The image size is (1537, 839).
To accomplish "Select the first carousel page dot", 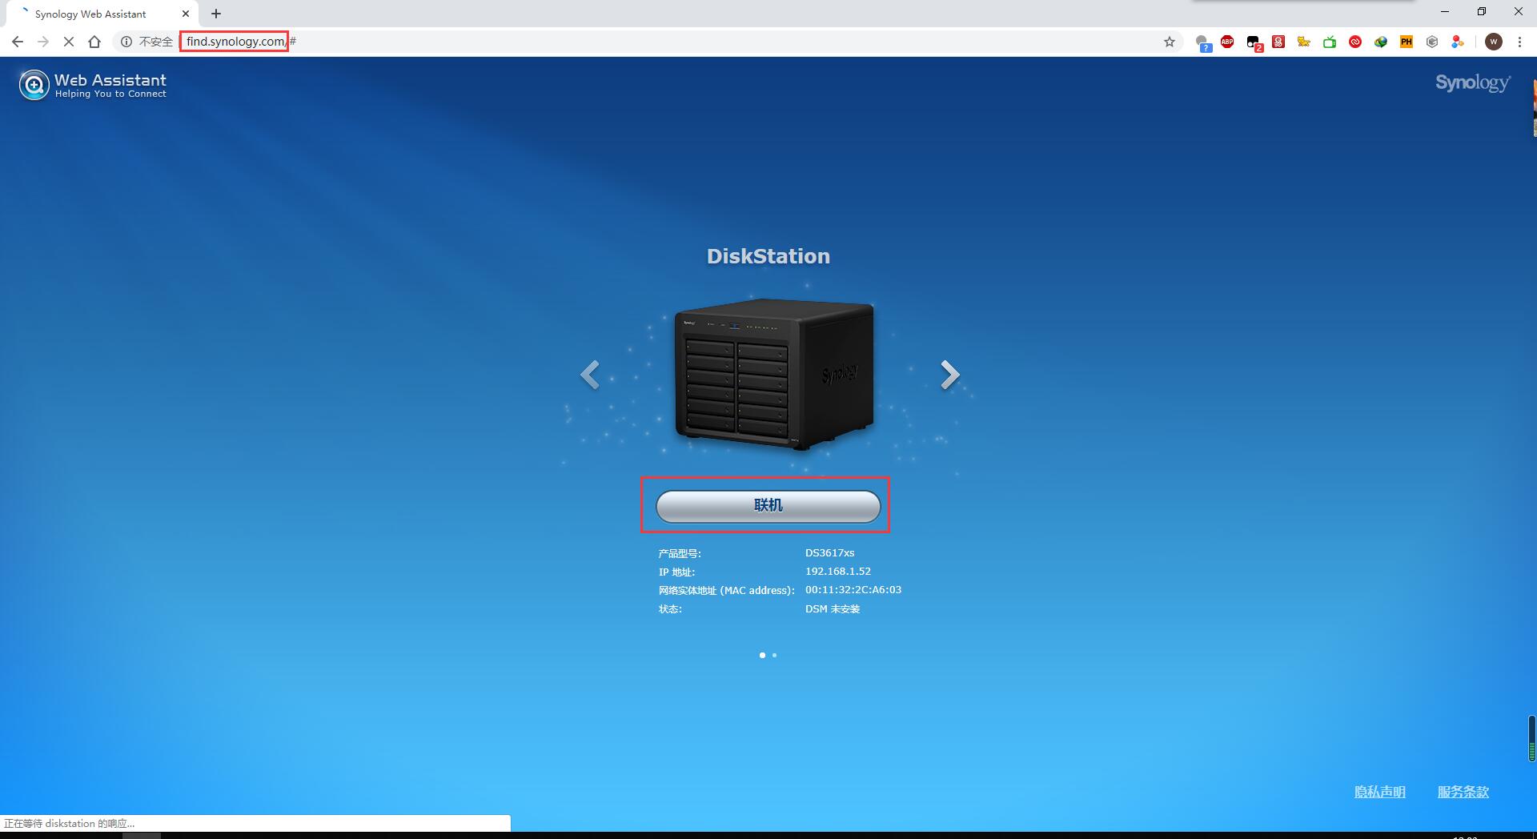I will [762, 655].
